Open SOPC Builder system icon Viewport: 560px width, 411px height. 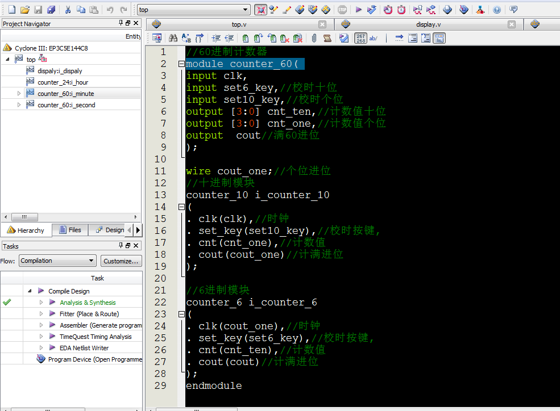pos(480,10)
